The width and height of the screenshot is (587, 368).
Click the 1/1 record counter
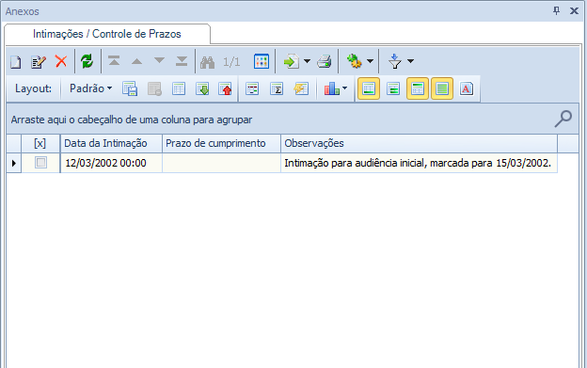tap(231, 62)
